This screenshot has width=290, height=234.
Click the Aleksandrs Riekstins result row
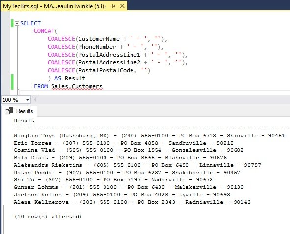[x=137, y=165]
